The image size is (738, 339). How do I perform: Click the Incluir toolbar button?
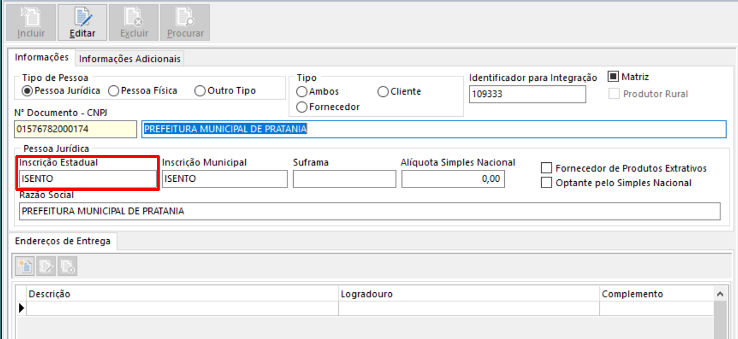click(x=31, y=22)
